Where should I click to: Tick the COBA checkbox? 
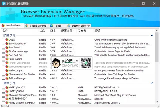3,40
